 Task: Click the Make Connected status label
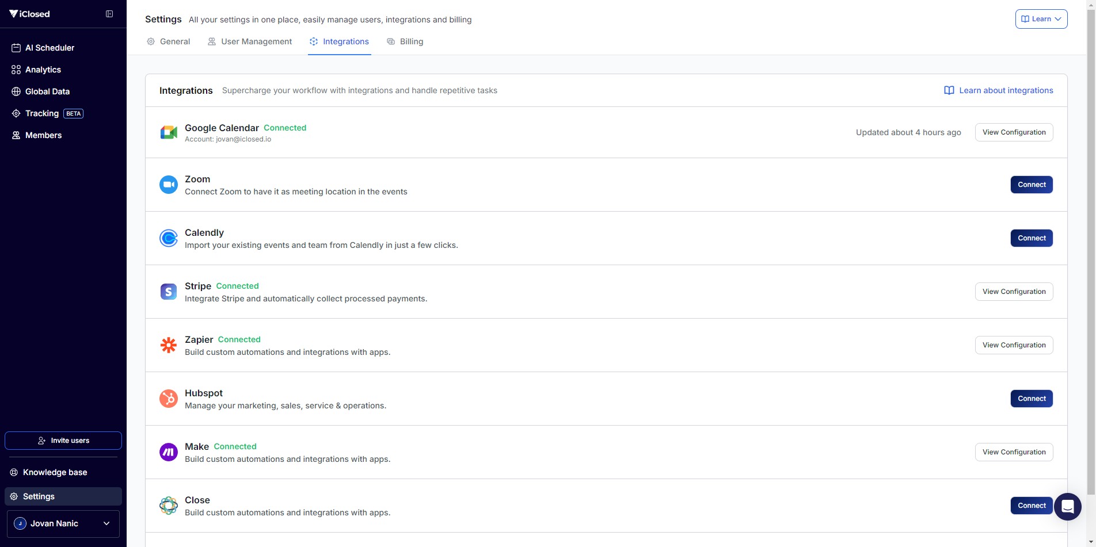235,446
